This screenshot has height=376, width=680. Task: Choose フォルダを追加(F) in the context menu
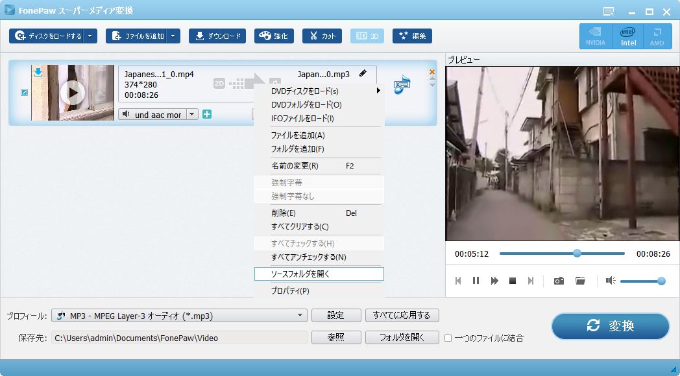tap(319, 149)
